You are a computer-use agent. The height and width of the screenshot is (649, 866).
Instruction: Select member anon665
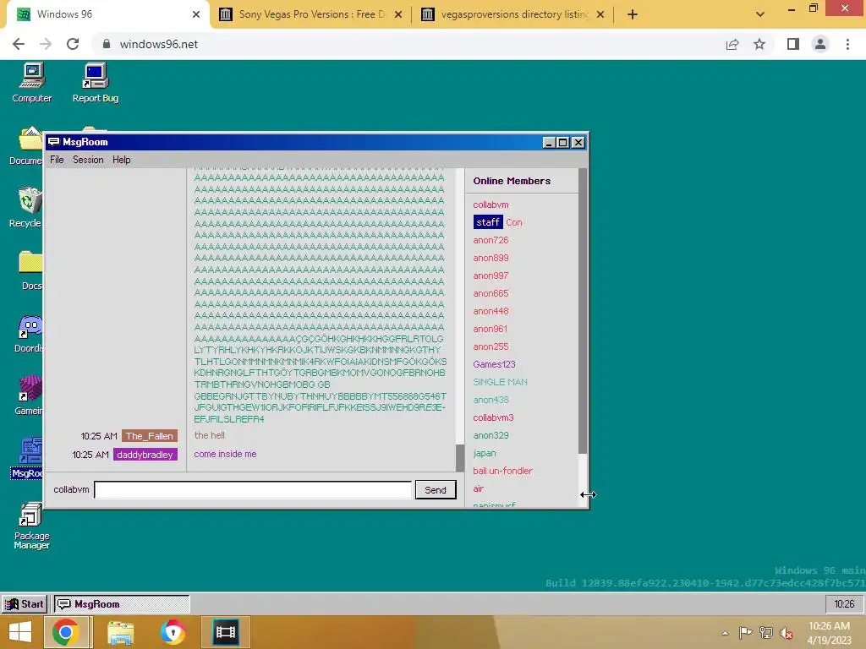point(491,293)
